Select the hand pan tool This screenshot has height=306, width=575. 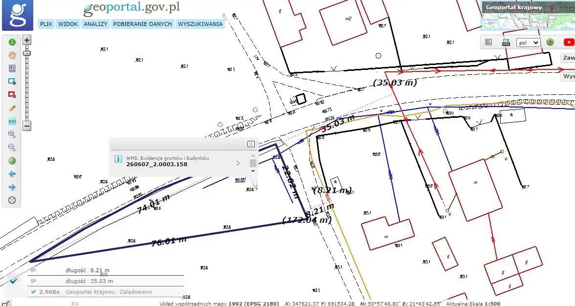tap(12, 55)
